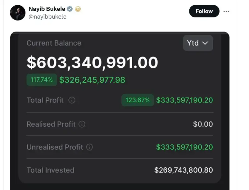Open the @nayibbukele handle link
The height and width of the screenshot is (190, 249).
point(48,17)
